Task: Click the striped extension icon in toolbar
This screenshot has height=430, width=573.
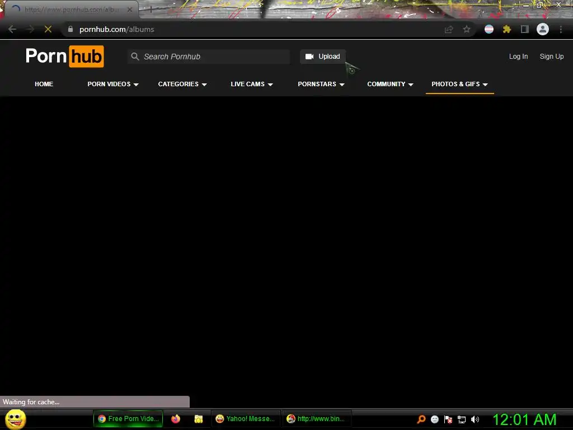Action: coord(489,29)
